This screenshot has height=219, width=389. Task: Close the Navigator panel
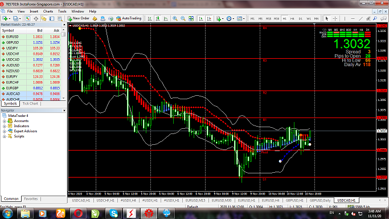coord(64,111)
